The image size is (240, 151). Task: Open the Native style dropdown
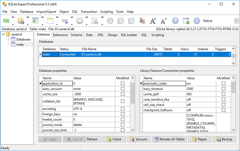237,21
